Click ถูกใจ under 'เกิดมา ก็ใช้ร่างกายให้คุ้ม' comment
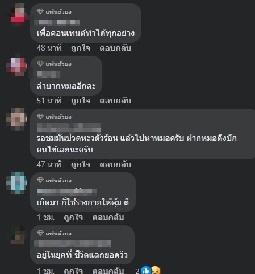The width and height of the screenshot is (255, 274). pyautogui.click(x=73, y=217)
